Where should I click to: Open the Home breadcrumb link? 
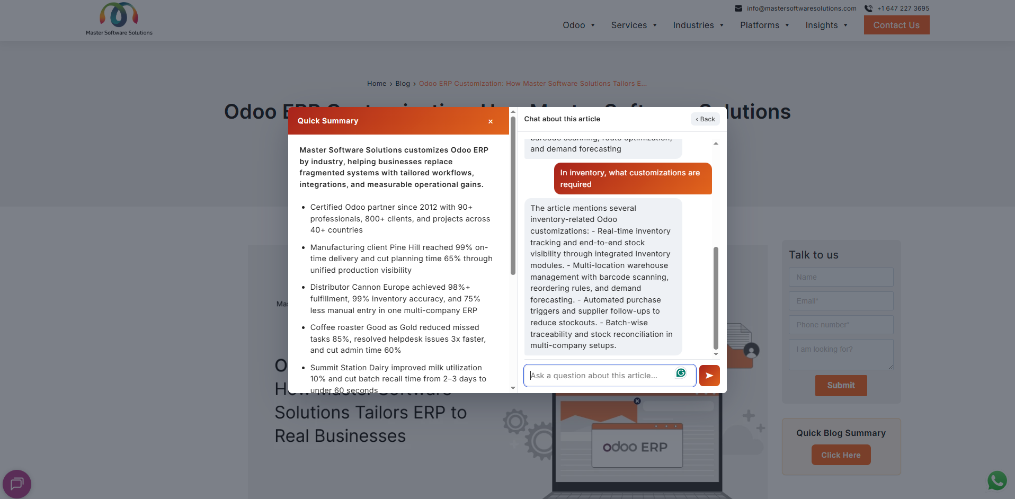point(377,84)
